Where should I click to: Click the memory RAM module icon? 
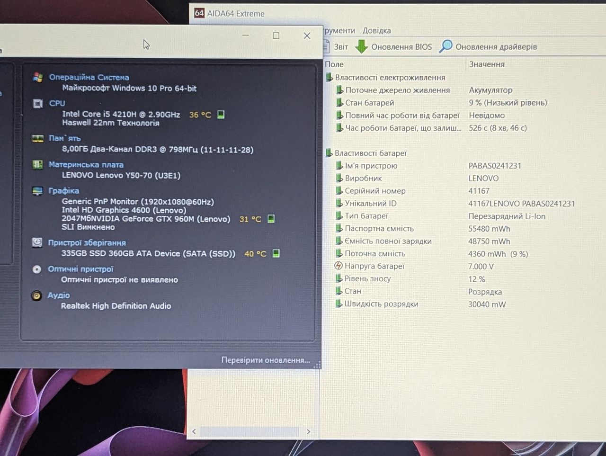click(x=37, y=138)
